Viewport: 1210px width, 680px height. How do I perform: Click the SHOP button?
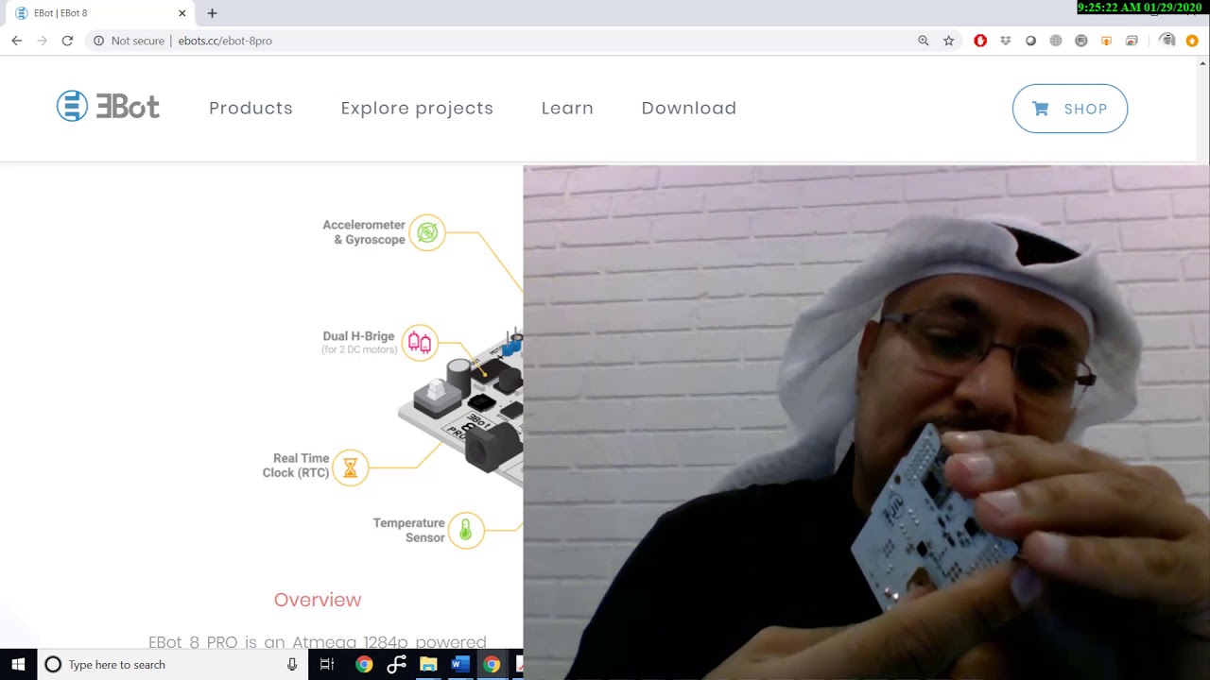click(1069, 109)
